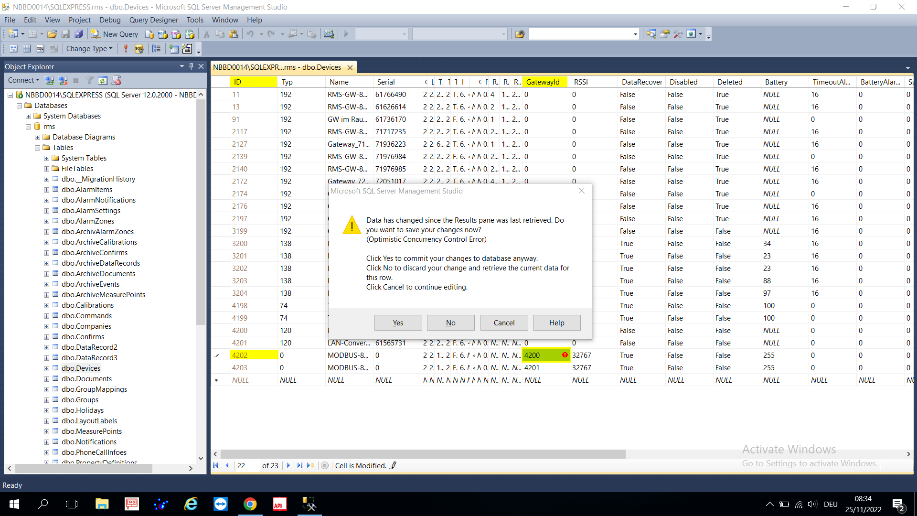Open the Toolbox hammer-wrench icon
The width and height of the screenshot is (917, 516).
click(678, 34)
